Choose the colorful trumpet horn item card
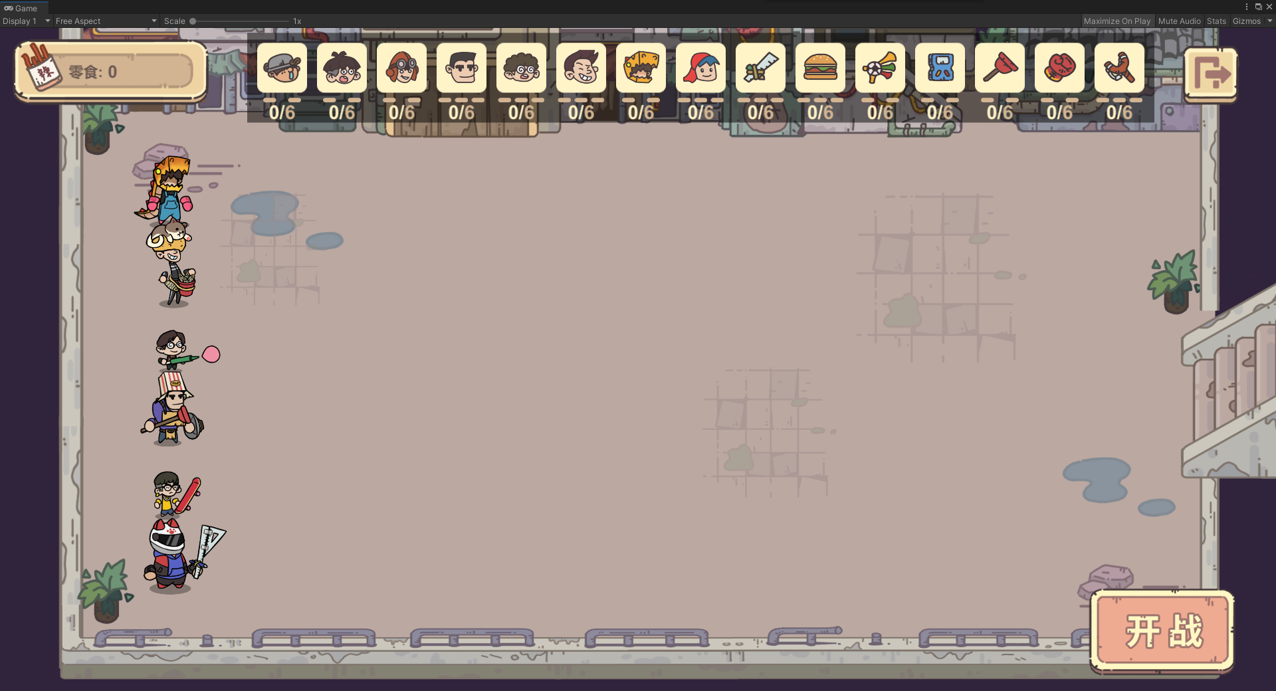Viewport: 1276px width, 691px height. coord(880,68)
